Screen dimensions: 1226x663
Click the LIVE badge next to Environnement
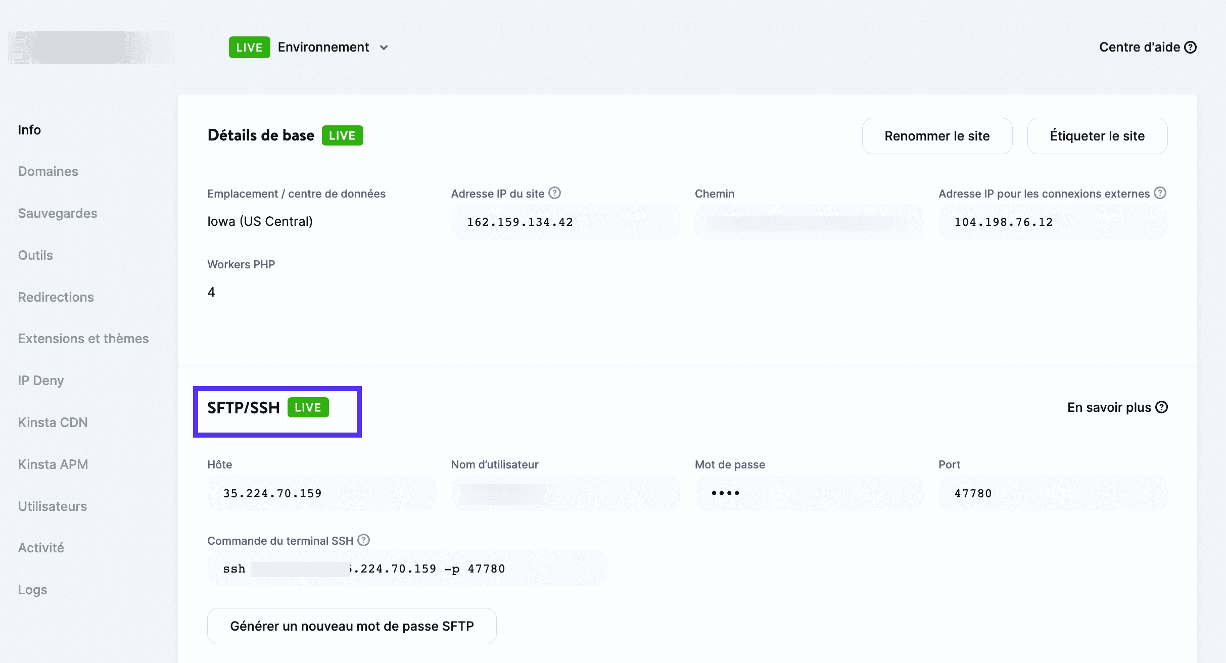pyautogui.click(x=249, y=47)
